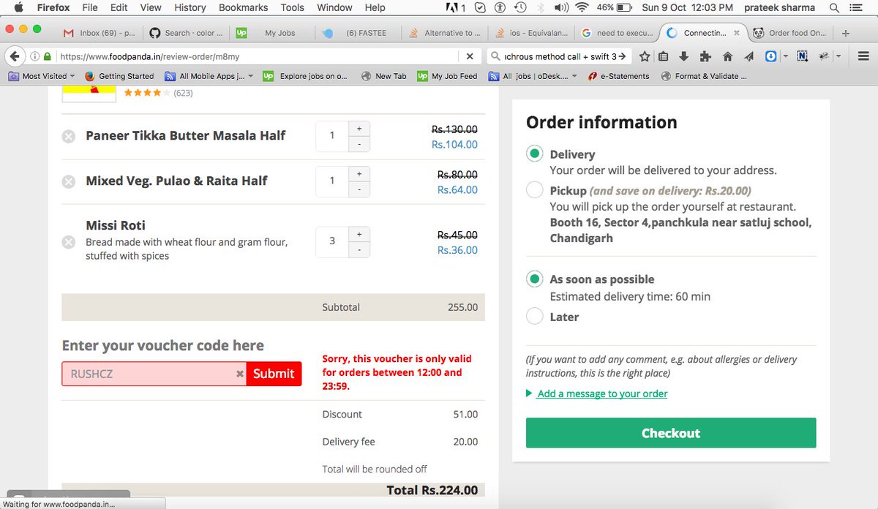Viewport: 878px width, 509px height.
Task: Go back with the browser back arrow
Action: click(13, 56)
